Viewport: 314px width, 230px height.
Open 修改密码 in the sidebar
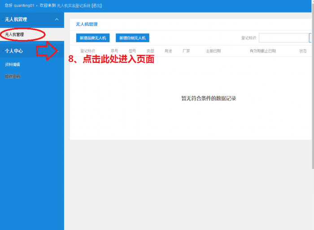point(13,76)
